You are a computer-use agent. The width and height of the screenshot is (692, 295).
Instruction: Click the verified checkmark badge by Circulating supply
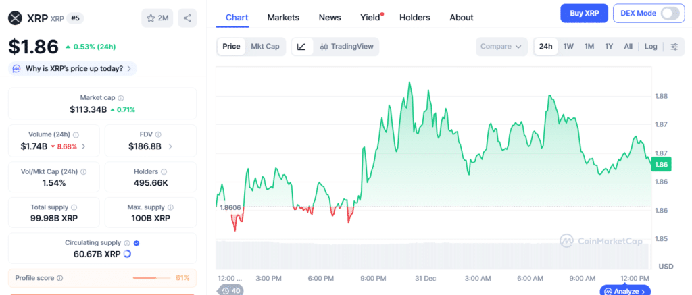(137, 243)
